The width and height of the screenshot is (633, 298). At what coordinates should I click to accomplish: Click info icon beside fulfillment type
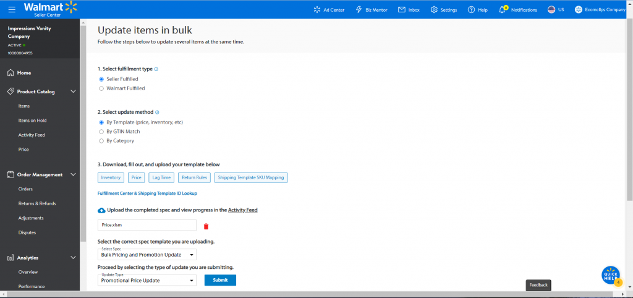[156, 69]
